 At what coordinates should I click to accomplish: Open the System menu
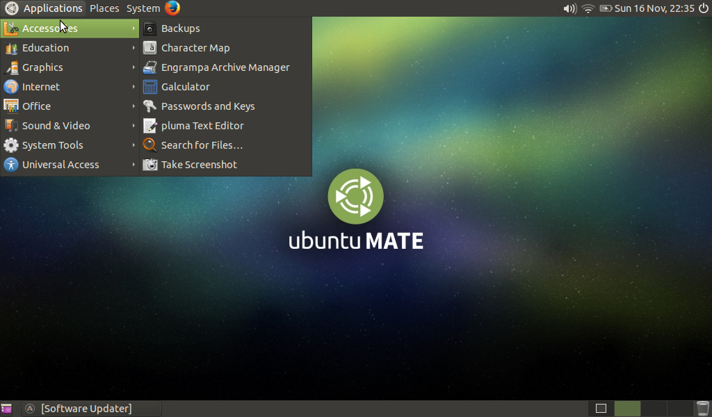click(x=143, y=8)
